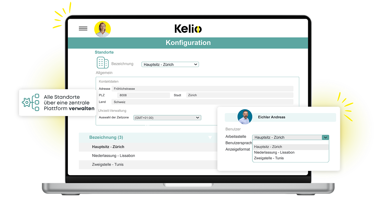Screen dimensions: 377x197
Task: Click Eichler Andreas profile photo
Action: [x=245, y=117]
